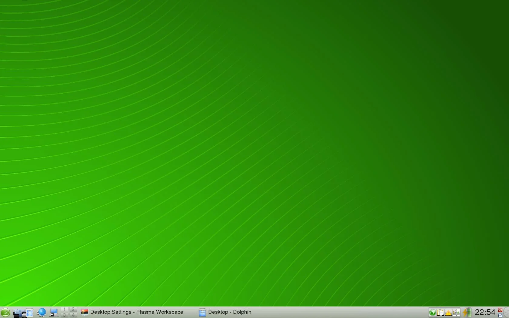Switch to virtual desktop 2 in pager

point(73,310)
